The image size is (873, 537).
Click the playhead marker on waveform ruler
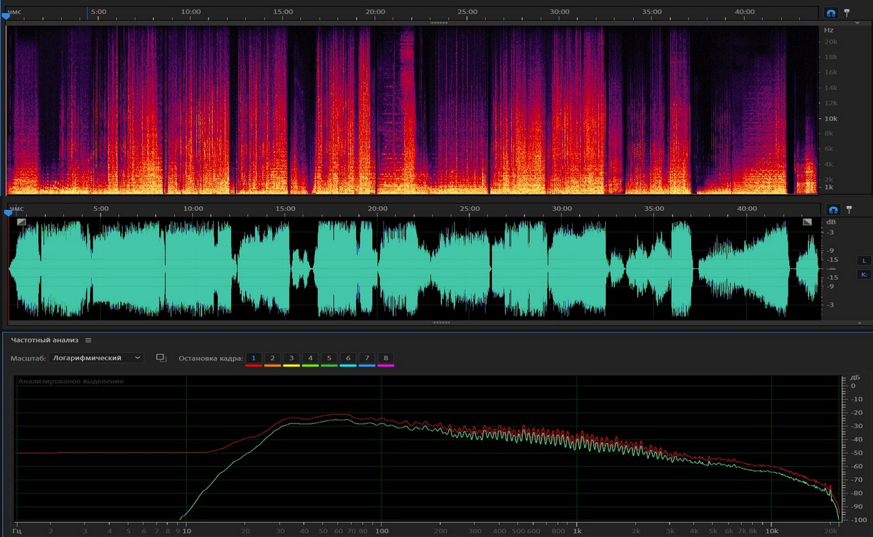(x=8, y=213)
